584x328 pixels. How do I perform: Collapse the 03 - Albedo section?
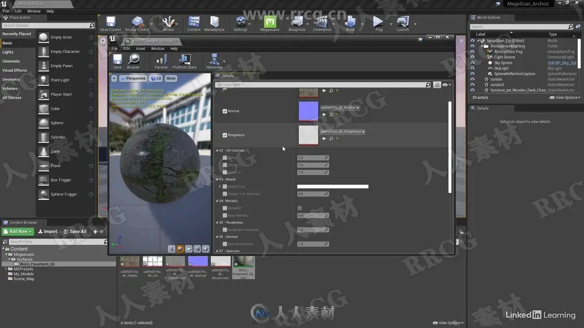pos(217,179)
